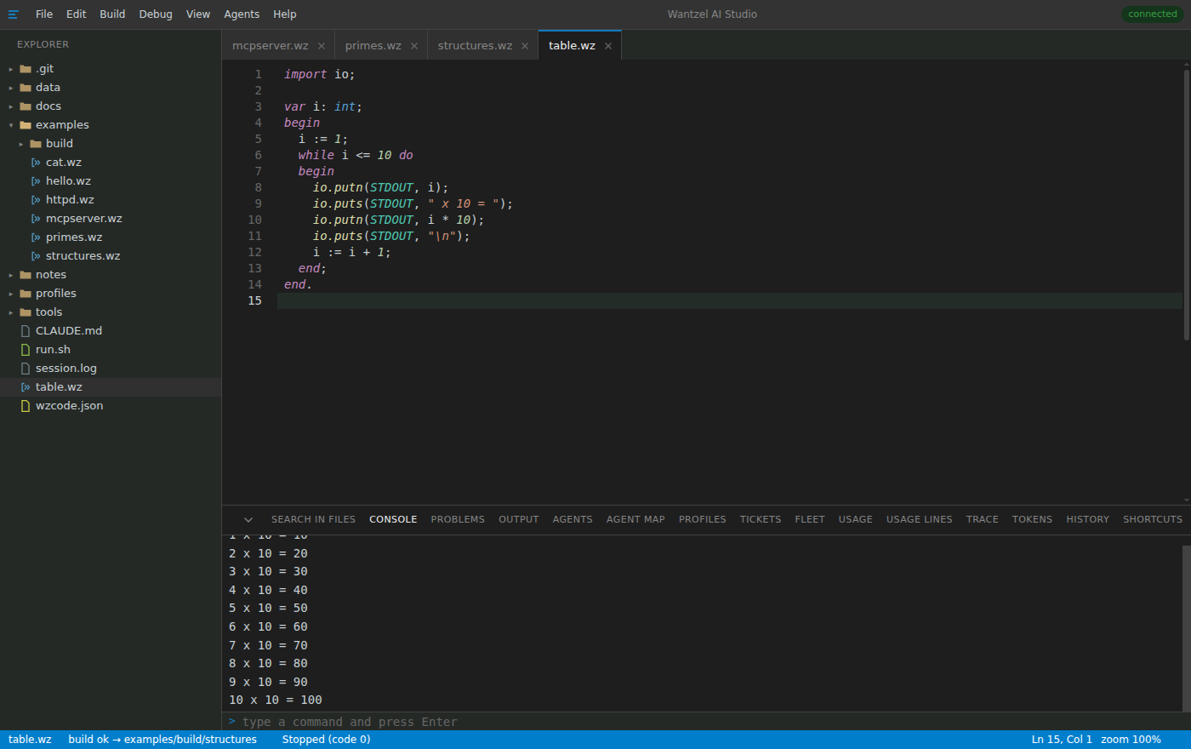Collapse the bottom panel with chevron

tap(248, 519)
